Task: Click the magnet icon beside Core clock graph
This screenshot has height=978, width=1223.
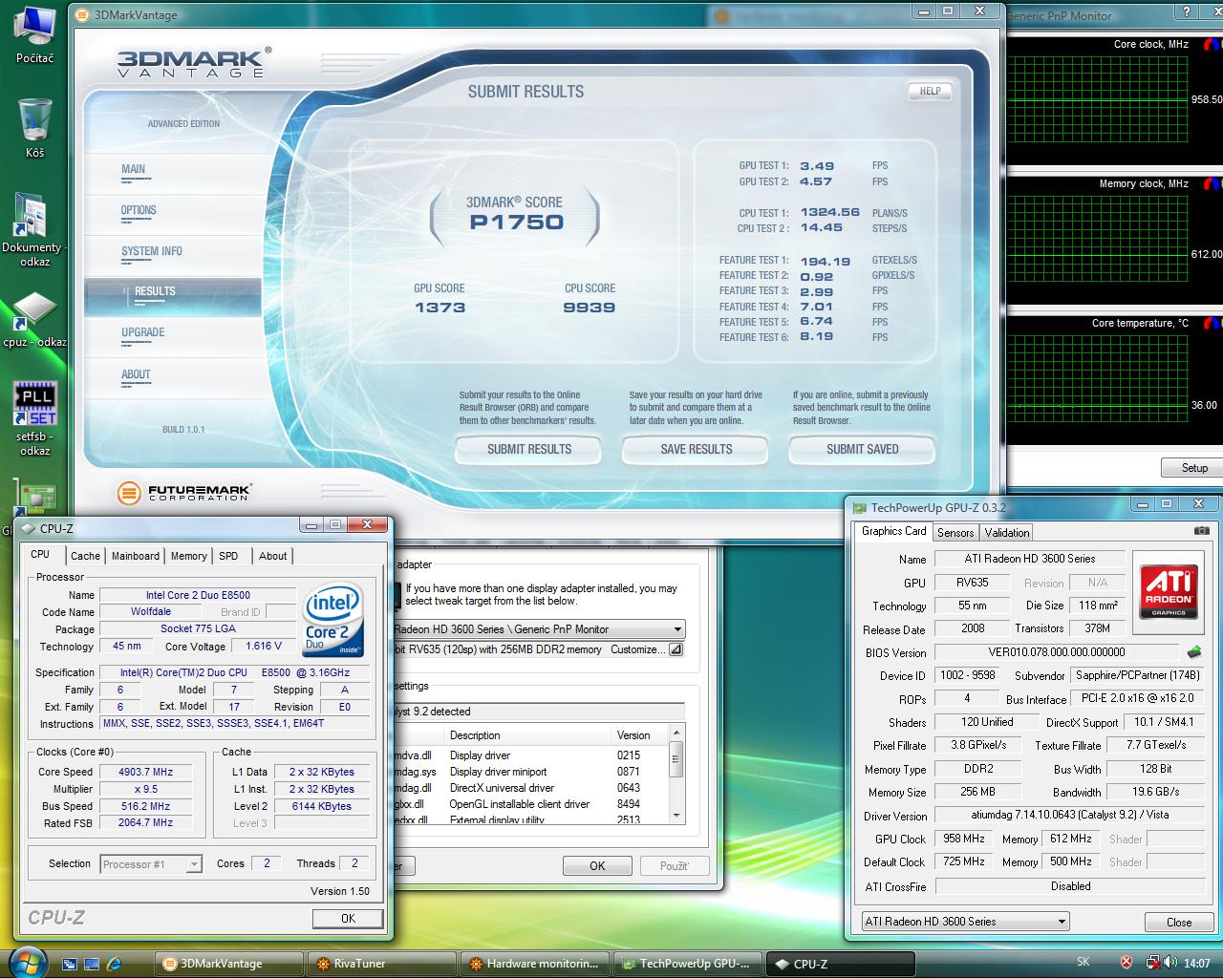Action: coord(1212,44)
